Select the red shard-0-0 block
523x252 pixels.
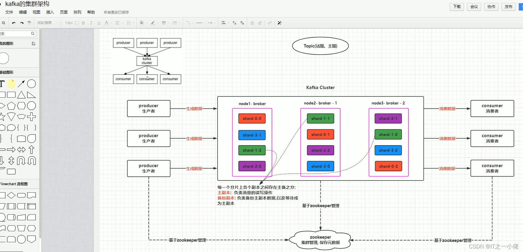tap(252, 118)
